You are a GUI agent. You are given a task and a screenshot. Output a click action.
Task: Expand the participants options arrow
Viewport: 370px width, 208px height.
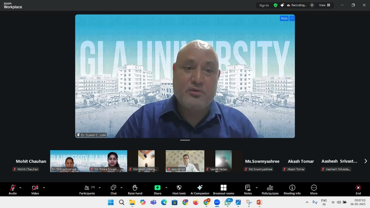[100, 188]
